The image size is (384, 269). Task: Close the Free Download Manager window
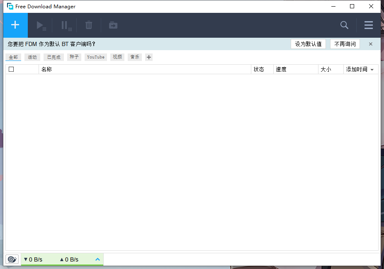click(371, 6)
